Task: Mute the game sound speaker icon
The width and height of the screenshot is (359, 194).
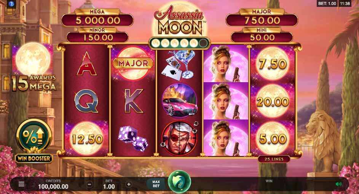Action: (x=338, y=184)
